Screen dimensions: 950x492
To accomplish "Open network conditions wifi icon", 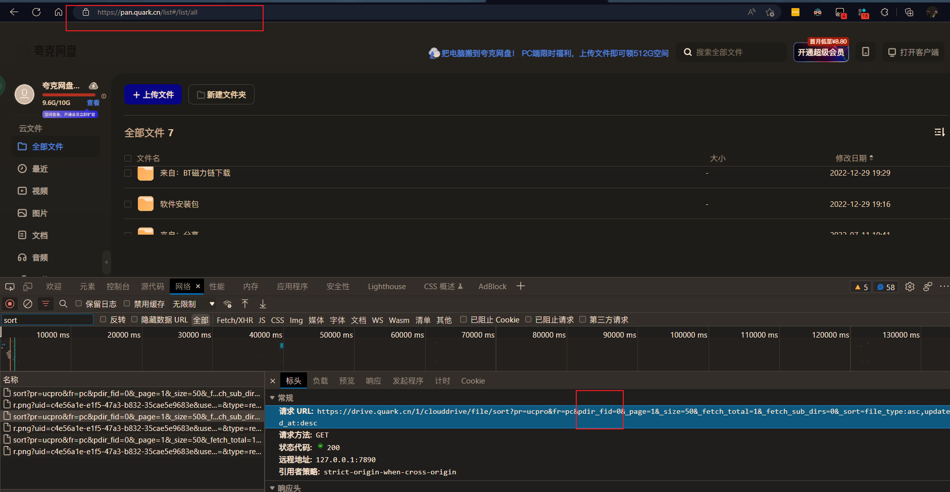I will tap(228, 304).
